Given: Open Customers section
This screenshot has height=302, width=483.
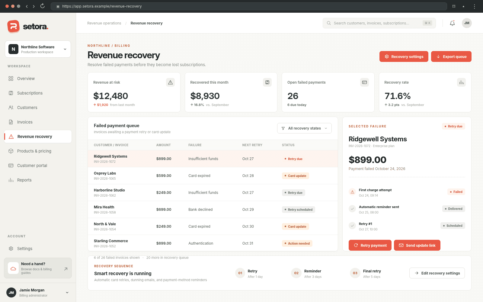Looking at the screenshot, I should [38, 108].
